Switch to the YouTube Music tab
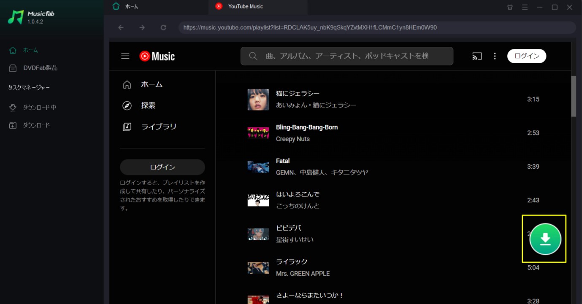Viewport: 582px width, 304px height. tap(258, 7)
